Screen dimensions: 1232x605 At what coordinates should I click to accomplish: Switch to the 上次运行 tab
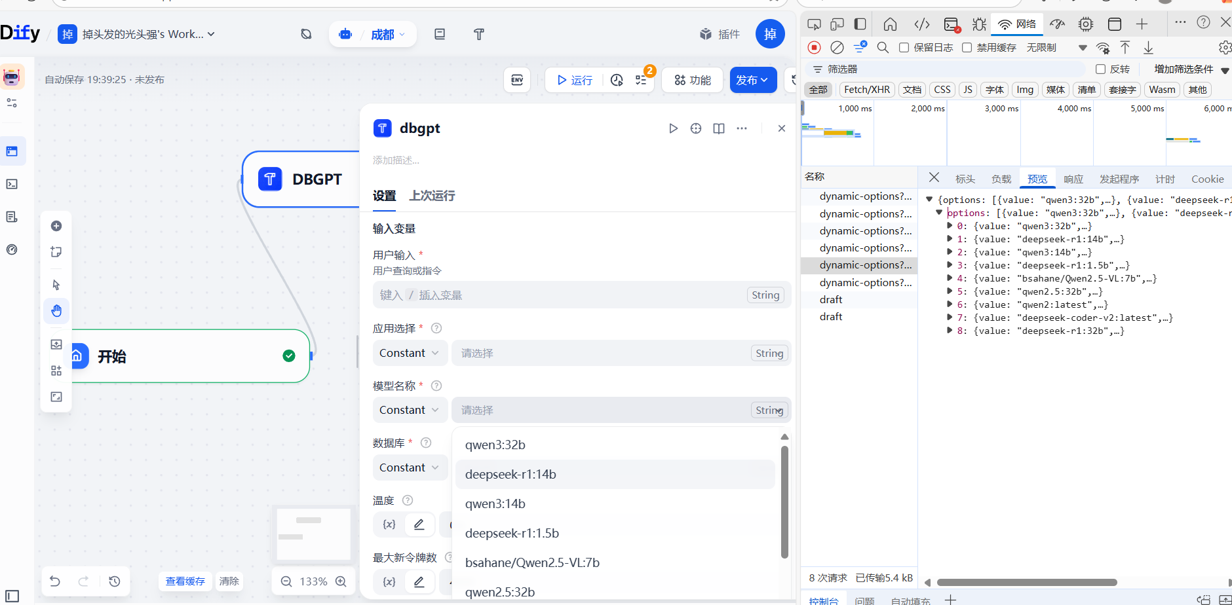coord(431,196)
